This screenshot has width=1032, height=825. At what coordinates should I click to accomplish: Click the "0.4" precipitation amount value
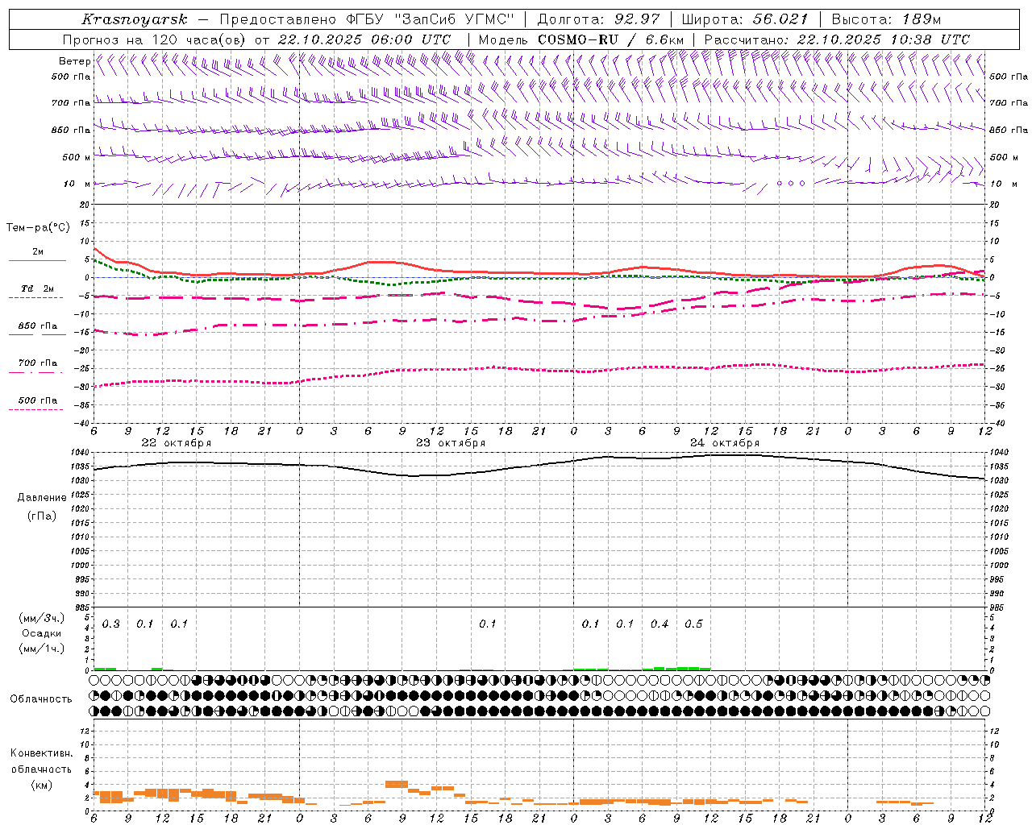pyautogui.click(x=660, y=624)
